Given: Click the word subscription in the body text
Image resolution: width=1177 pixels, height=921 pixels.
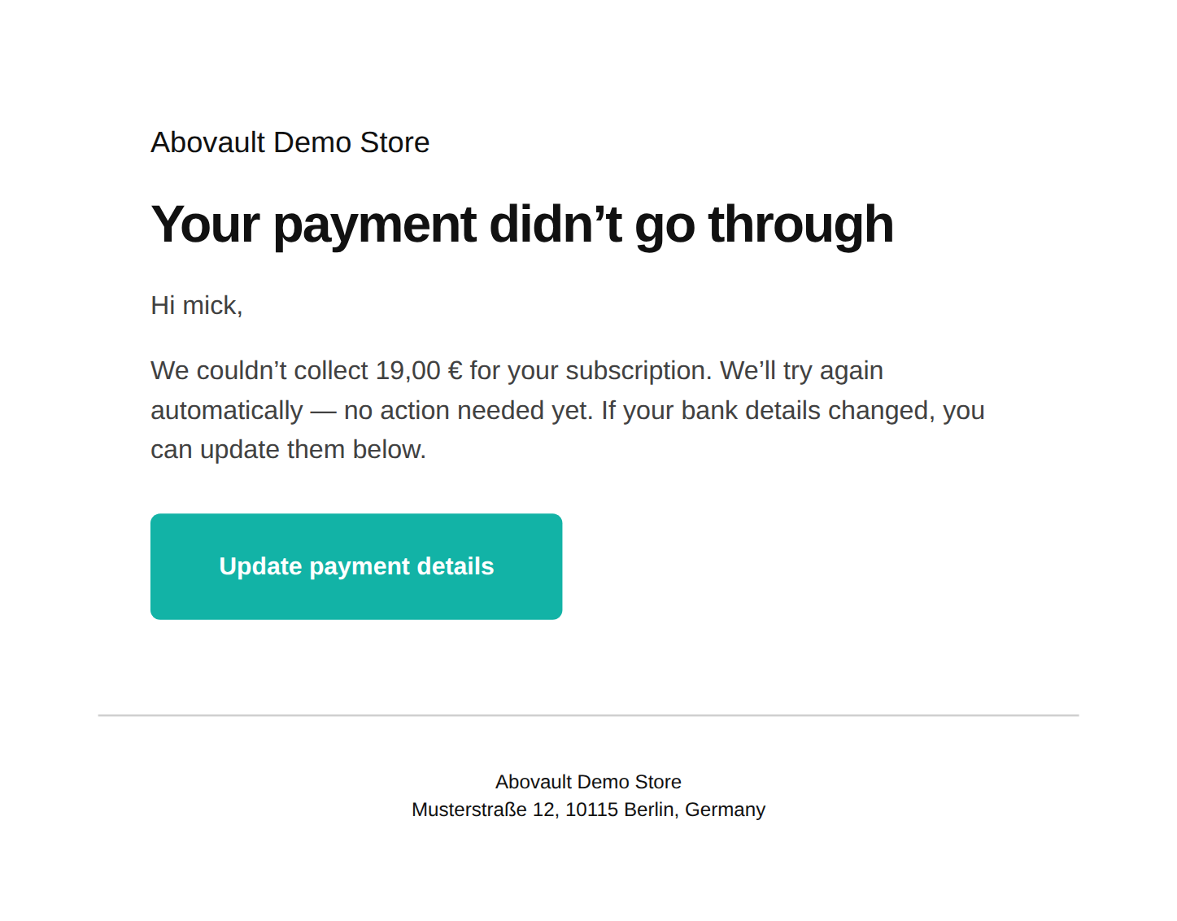Looking at the screenshot, I should tap(639, 370).
